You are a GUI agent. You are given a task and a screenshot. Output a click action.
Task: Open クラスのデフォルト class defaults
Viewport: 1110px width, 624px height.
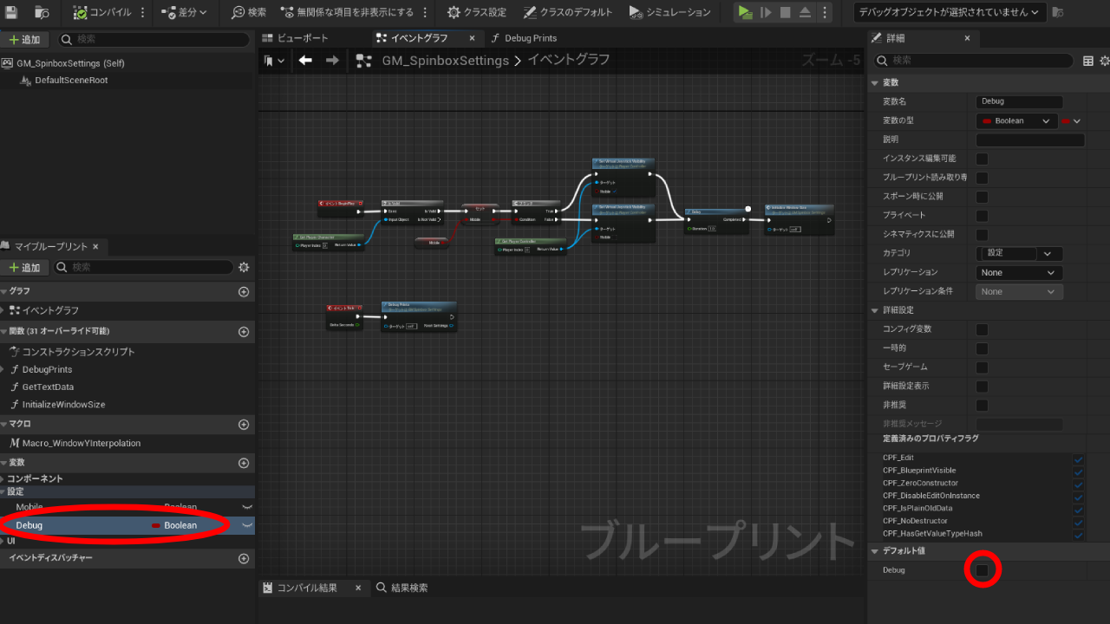568,12
